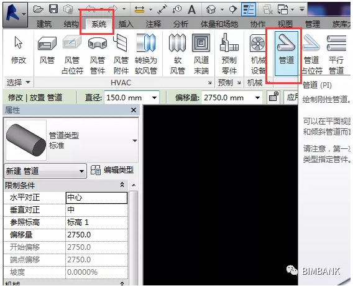Expand the 3D view dropdown arrow
Viewport: 353px width, 286px height.
click(x=222, y=9)
